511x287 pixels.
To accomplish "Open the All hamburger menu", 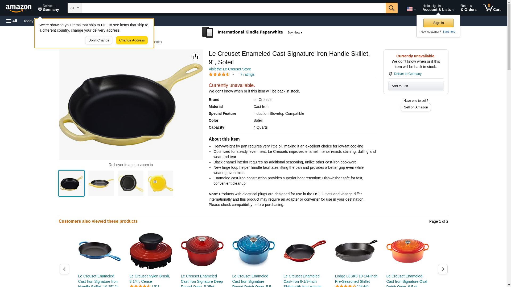I will click(x=12, y=21).
